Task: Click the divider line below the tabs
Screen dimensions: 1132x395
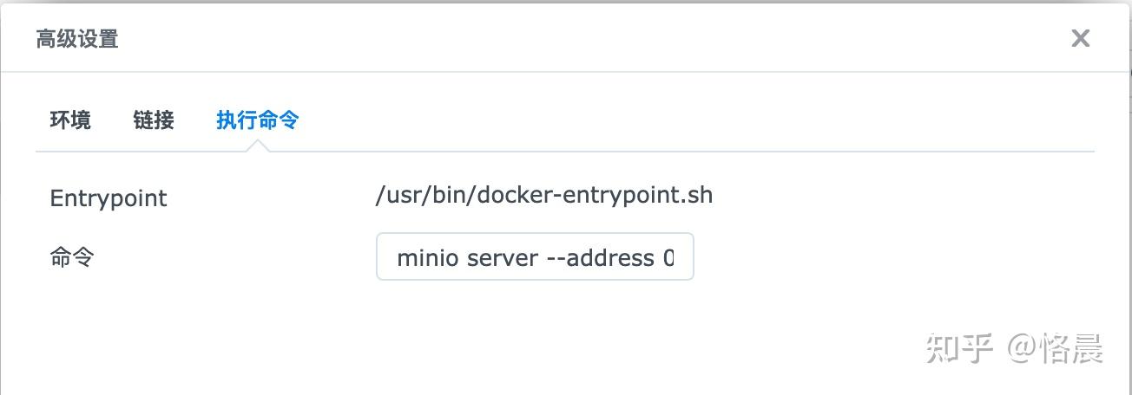Action: (608, 152)
